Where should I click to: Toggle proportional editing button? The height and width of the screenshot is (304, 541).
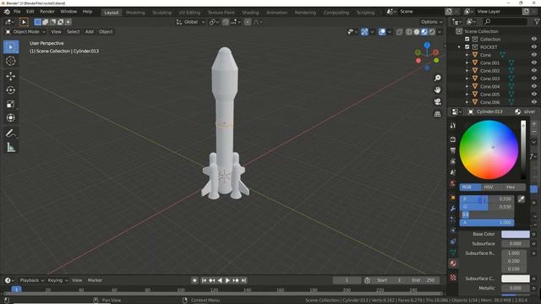pyautogui.click(x=248, y=22)
